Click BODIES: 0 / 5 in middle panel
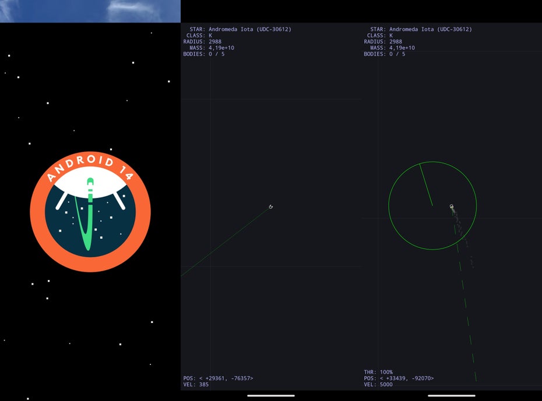This screenshot has height=401, width=542. 204,54
